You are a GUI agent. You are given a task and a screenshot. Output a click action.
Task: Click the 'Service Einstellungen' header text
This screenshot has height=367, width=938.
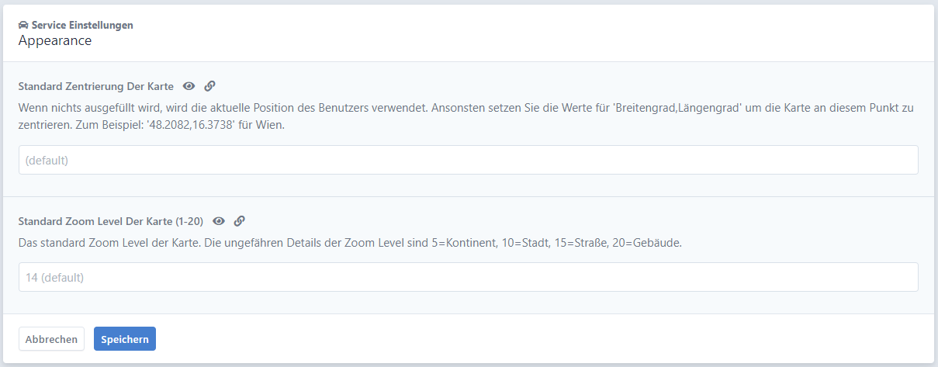coord(82,26)
